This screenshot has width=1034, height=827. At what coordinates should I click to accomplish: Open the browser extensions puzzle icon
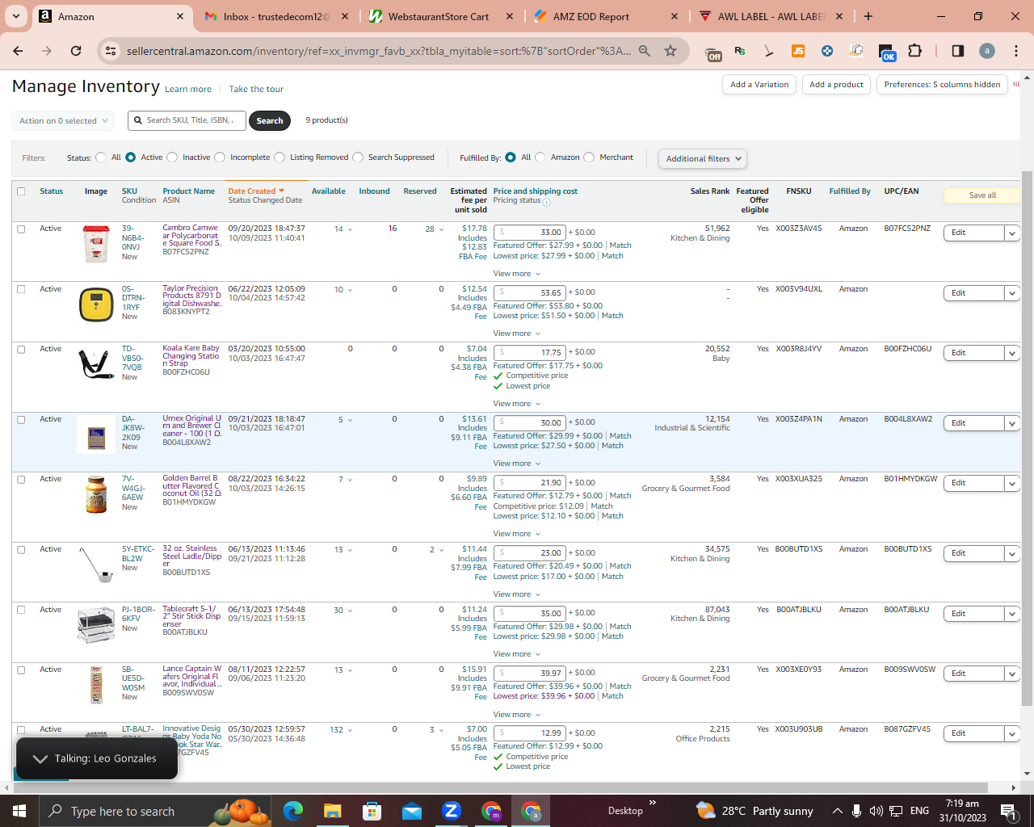914,51
